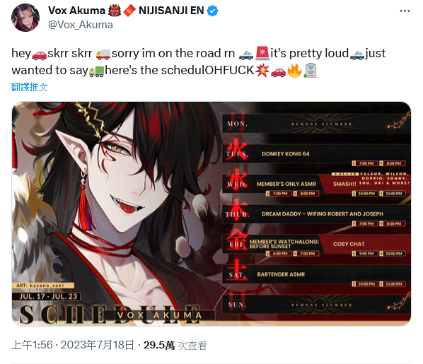This screenshot has height=364, width=423.
Task: Click the red oni mask emoji in name
Action: click(115, 11)
